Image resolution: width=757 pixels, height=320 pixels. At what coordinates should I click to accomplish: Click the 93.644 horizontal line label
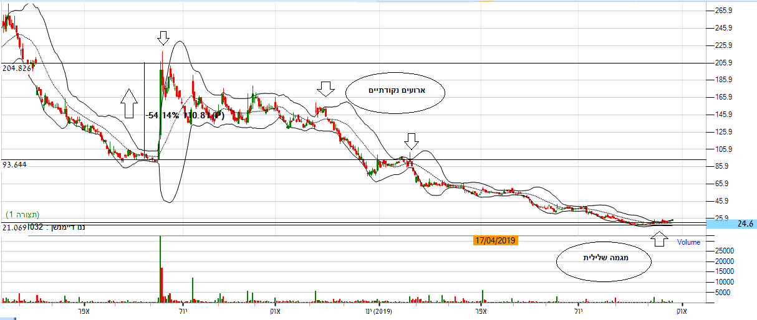pyautogui.click(x=16, y=164)
